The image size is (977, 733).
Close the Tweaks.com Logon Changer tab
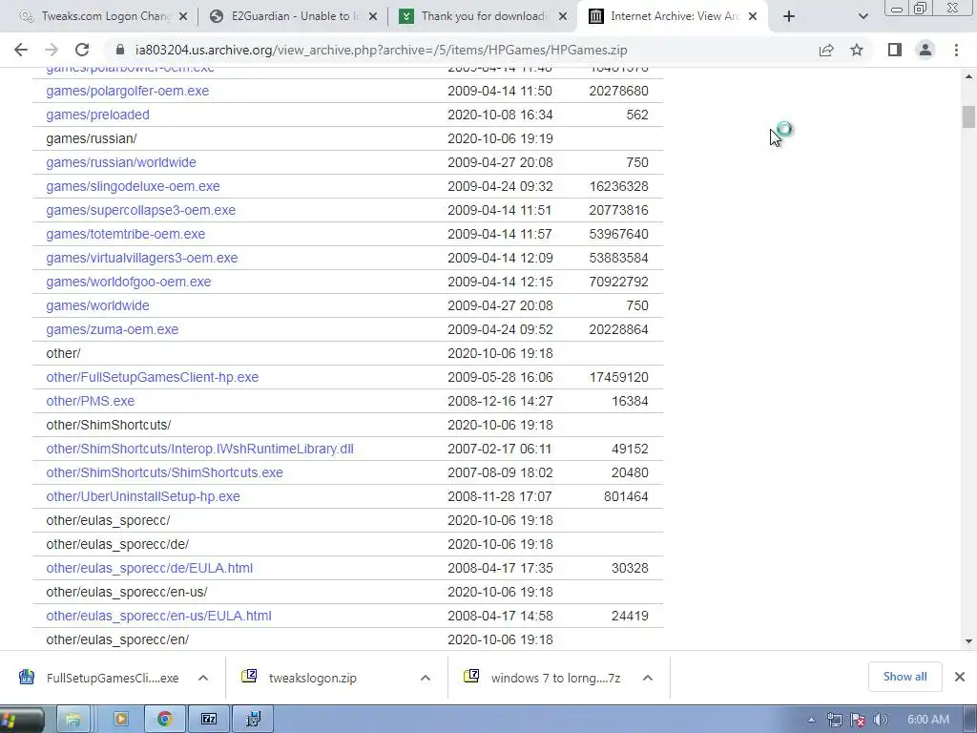(183, 17)
